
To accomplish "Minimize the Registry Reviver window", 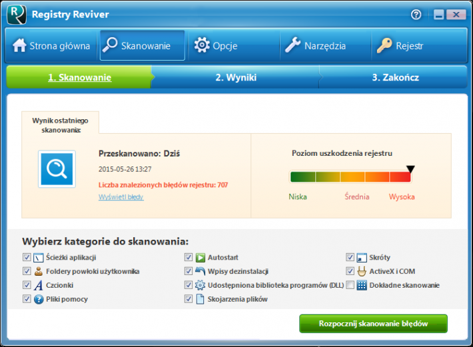I will coord(439,15).
